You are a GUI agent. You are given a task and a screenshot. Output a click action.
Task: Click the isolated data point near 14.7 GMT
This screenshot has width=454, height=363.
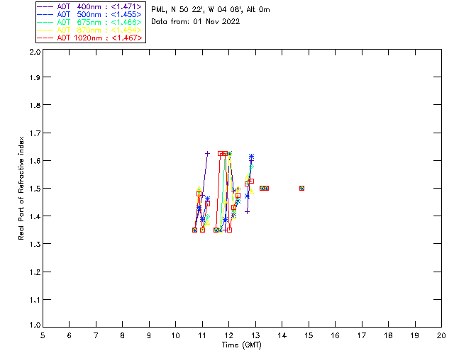click(x=301, y=188)
